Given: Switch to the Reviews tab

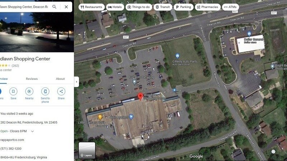Looking at the screenshot, I should 32,79.
